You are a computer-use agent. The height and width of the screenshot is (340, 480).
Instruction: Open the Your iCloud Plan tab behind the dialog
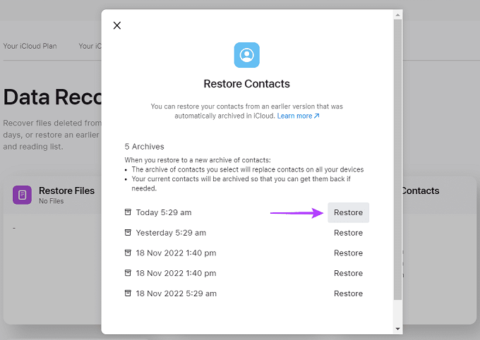tap(30, 47)
